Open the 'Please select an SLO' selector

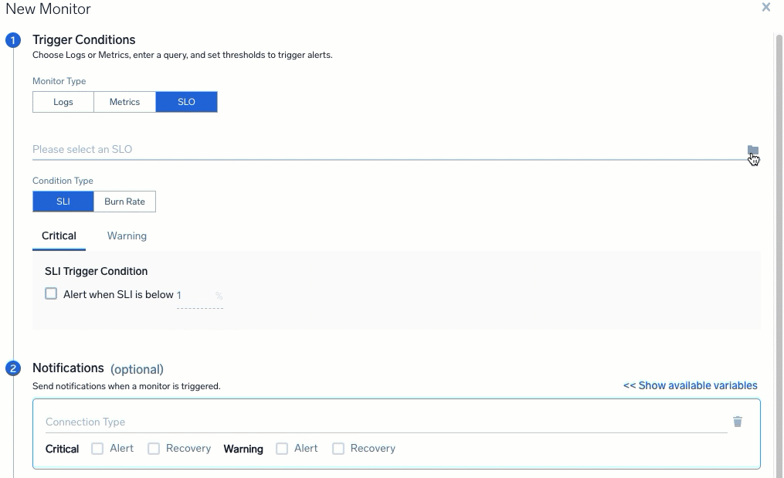[x=386, y=149]
